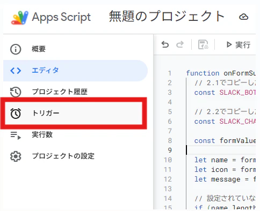Open トリガー in the sidebar

click(x=74, y=113)
